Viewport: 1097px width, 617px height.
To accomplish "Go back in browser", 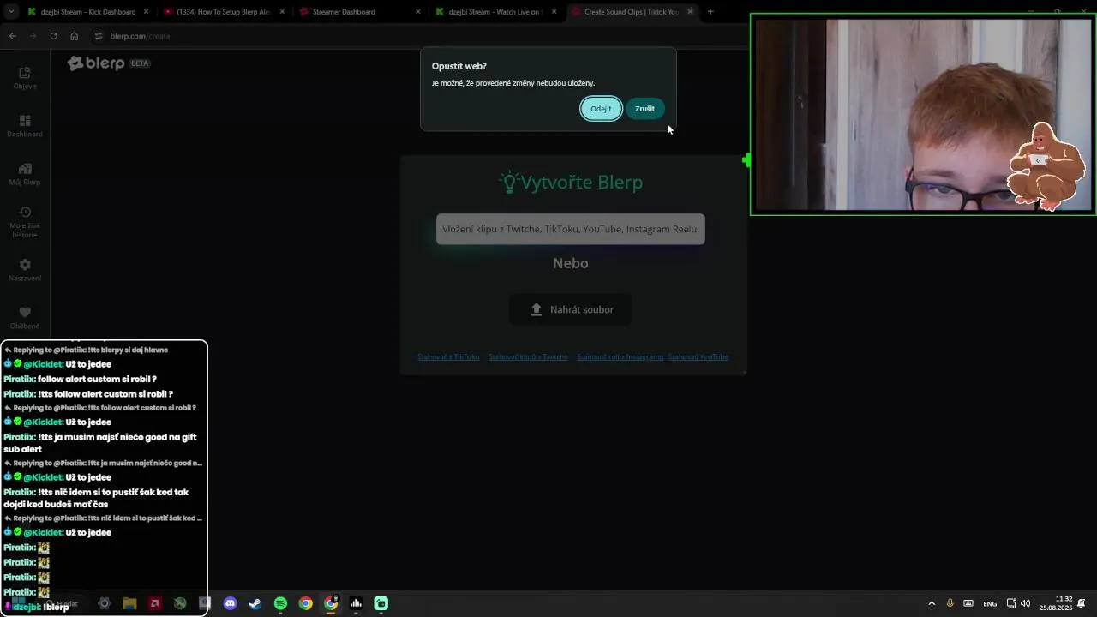I will point(12,36).
